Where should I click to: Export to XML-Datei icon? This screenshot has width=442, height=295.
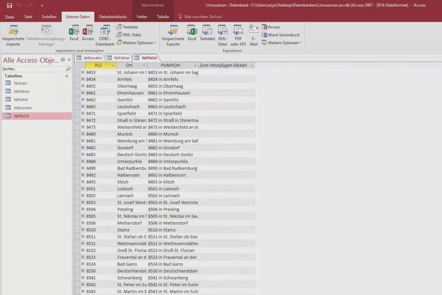(x=222, y=35)
